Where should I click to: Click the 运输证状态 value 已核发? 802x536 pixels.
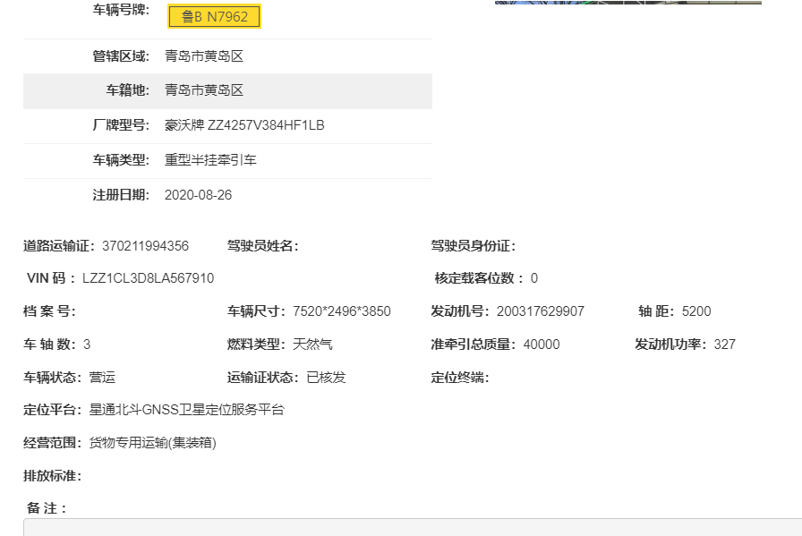tap(326, 378)
